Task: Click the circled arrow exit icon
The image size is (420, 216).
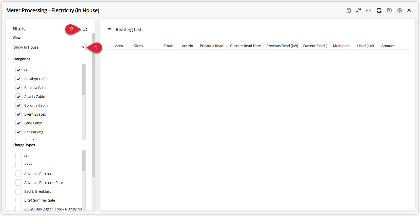Action: (399, 10)
